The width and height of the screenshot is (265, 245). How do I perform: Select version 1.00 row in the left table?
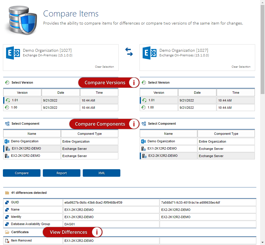61,108
